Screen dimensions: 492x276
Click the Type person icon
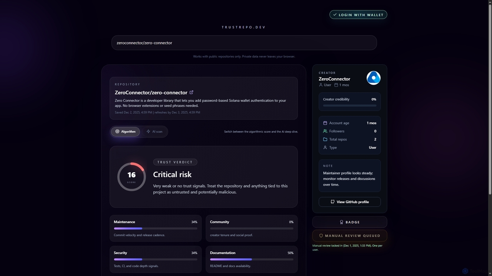tap(325, 148)
